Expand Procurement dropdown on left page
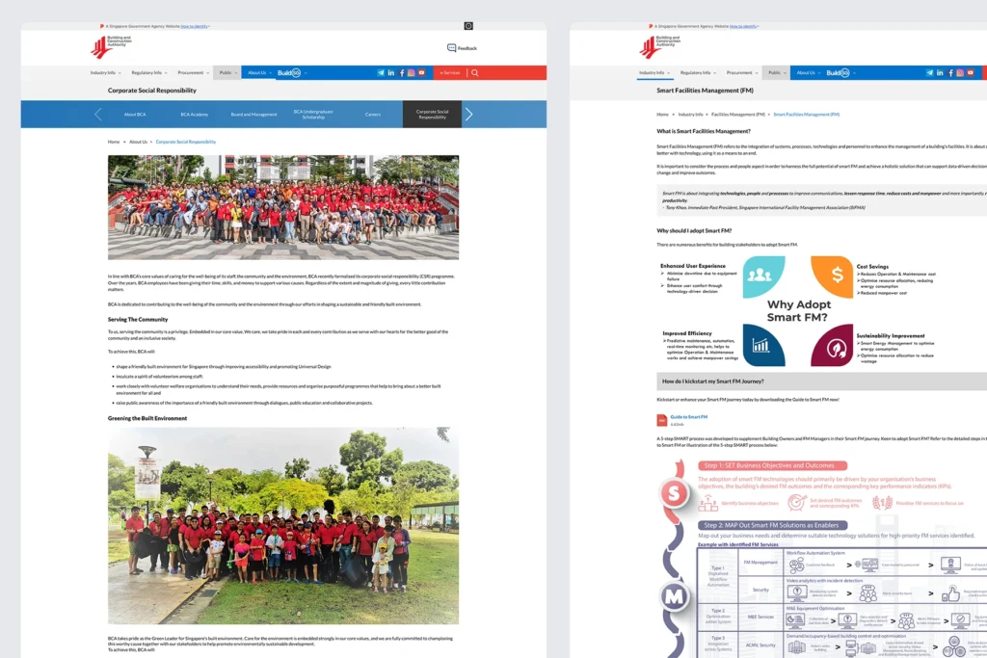Viewport: 987px width, 658px height. pyautogui.click(x=193, y=73)
